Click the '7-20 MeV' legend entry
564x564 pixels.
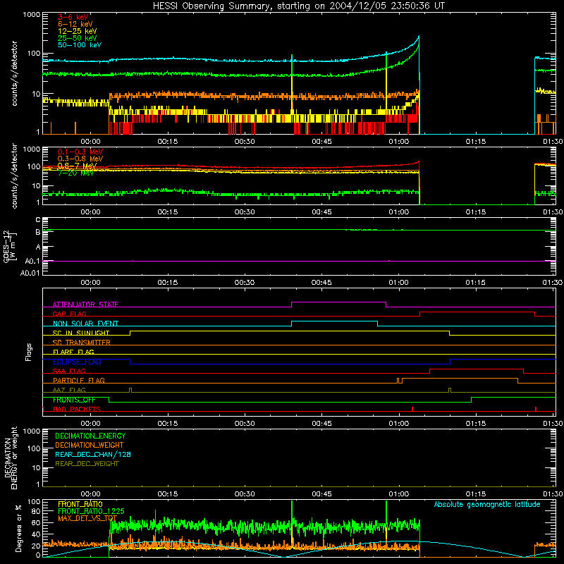pos(76,173)
